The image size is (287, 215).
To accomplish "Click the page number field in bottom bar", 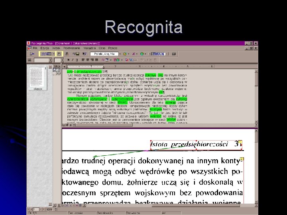I will point(36,209).
